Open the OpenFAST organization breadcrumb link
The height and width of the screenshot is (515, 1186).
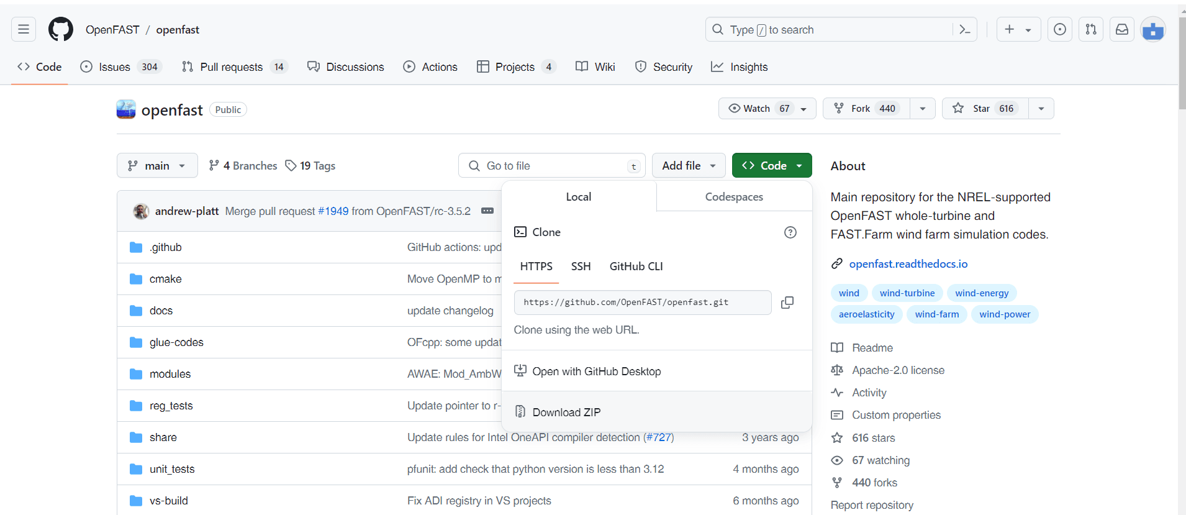coord(112,30)
